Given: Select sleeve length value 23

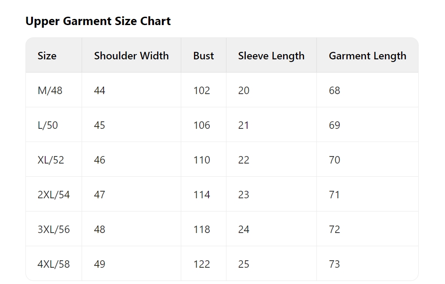Looking at the screenshot, I should pos(244,194).
